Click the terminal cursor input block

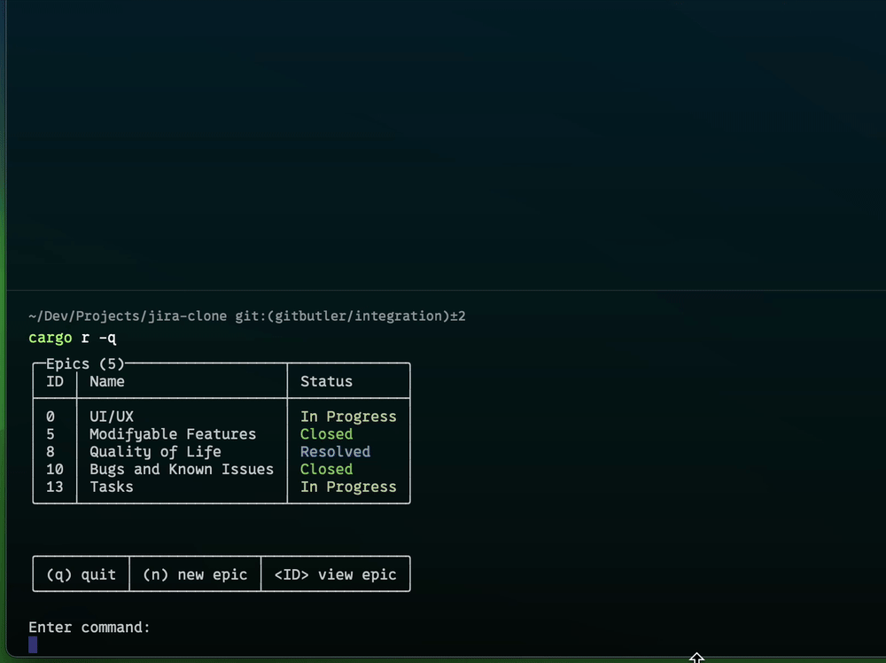point(33,645)
